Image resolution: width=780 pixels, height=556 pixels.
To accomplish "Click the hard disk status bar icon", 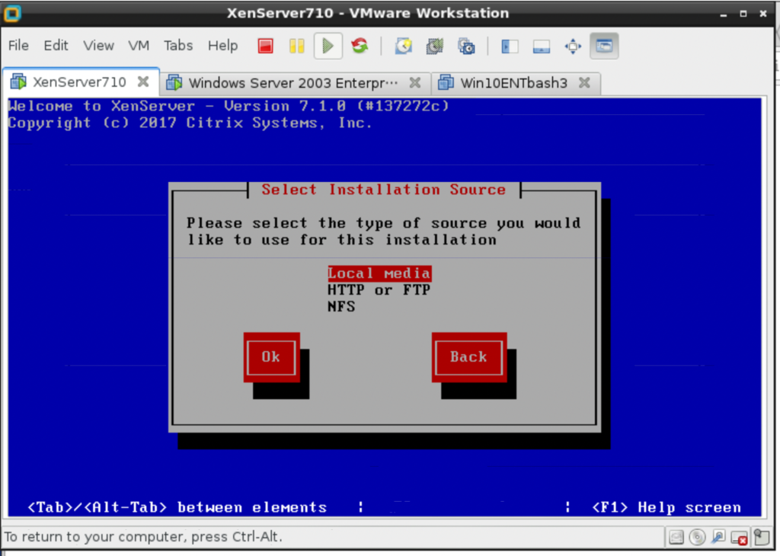I will [676, 537].
